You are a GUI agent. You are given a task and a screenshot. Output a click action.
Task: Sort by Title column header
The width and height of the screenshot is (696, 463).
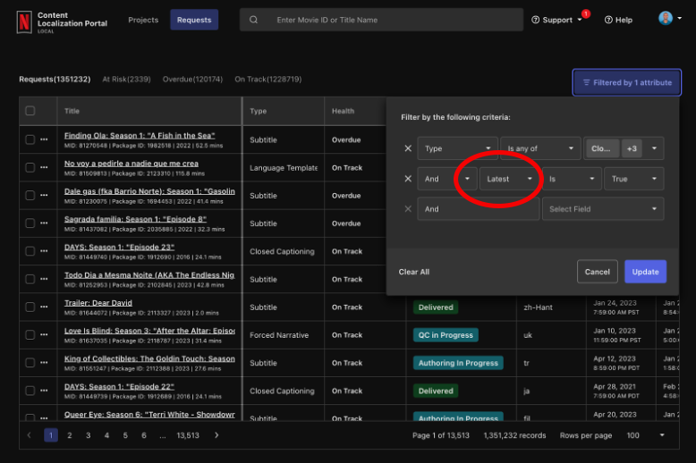click(x=72, y=111)
